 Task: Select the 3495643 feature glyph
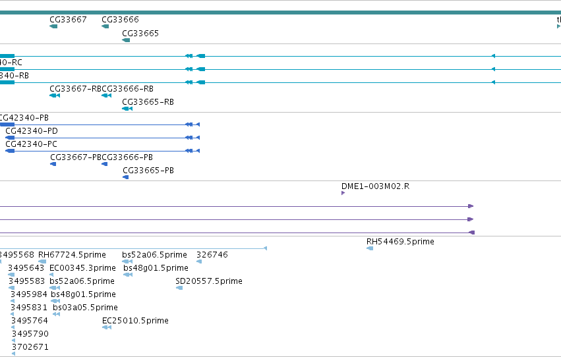11,275
